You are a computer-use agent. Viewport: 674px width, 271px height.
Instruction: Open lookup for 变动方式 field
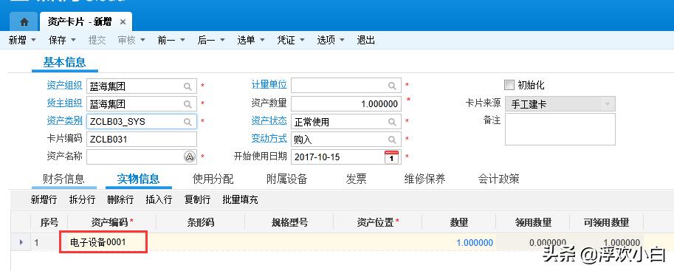(x=392, y=140)
